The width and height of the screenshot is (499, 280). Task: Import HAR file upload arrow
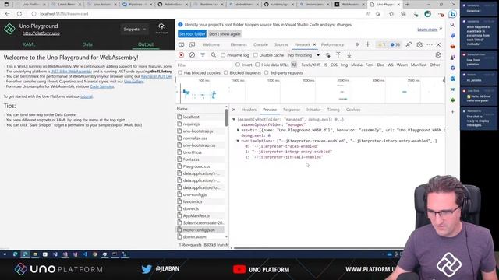[338, 55]
